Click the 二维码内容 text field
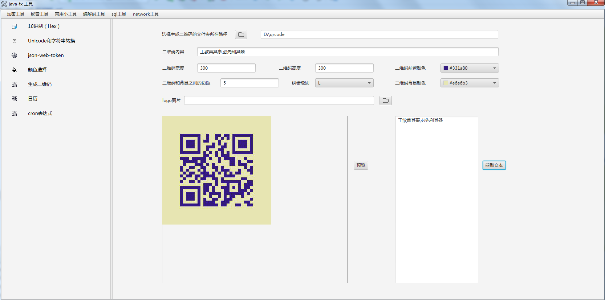 [x=348, y=52]
